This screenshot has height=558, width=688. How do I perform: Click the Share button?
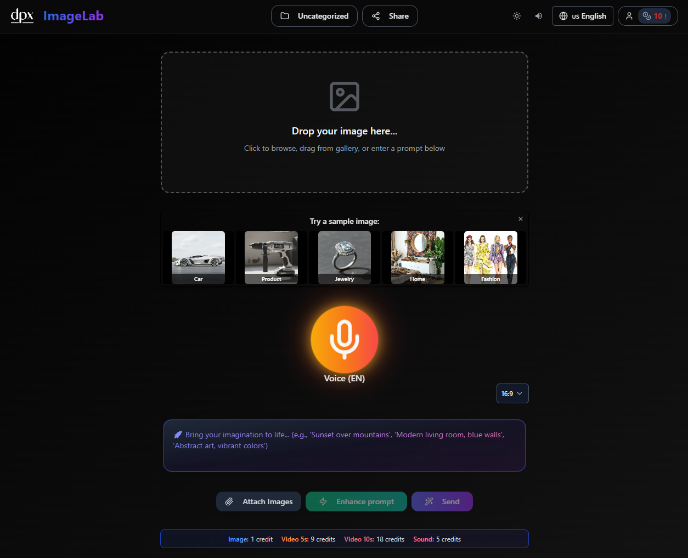[390, 16]
